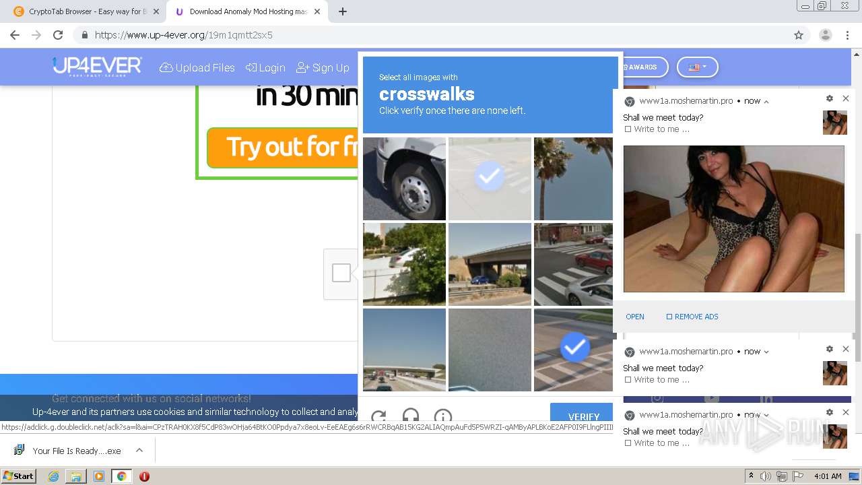The image size is (862, 485).
Task: Click the captcha reload challenge icon
Action: (379, 416)
